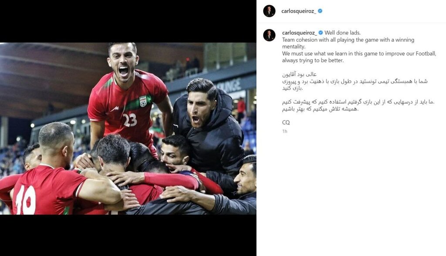Click the verified badge next to the caption username
The image size is (446, 256).
321,33
